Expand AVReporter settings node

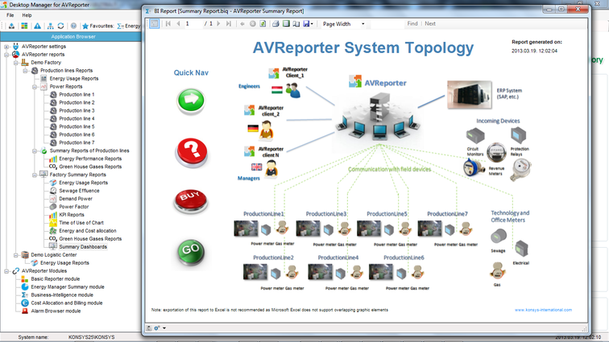coord(6,47)
